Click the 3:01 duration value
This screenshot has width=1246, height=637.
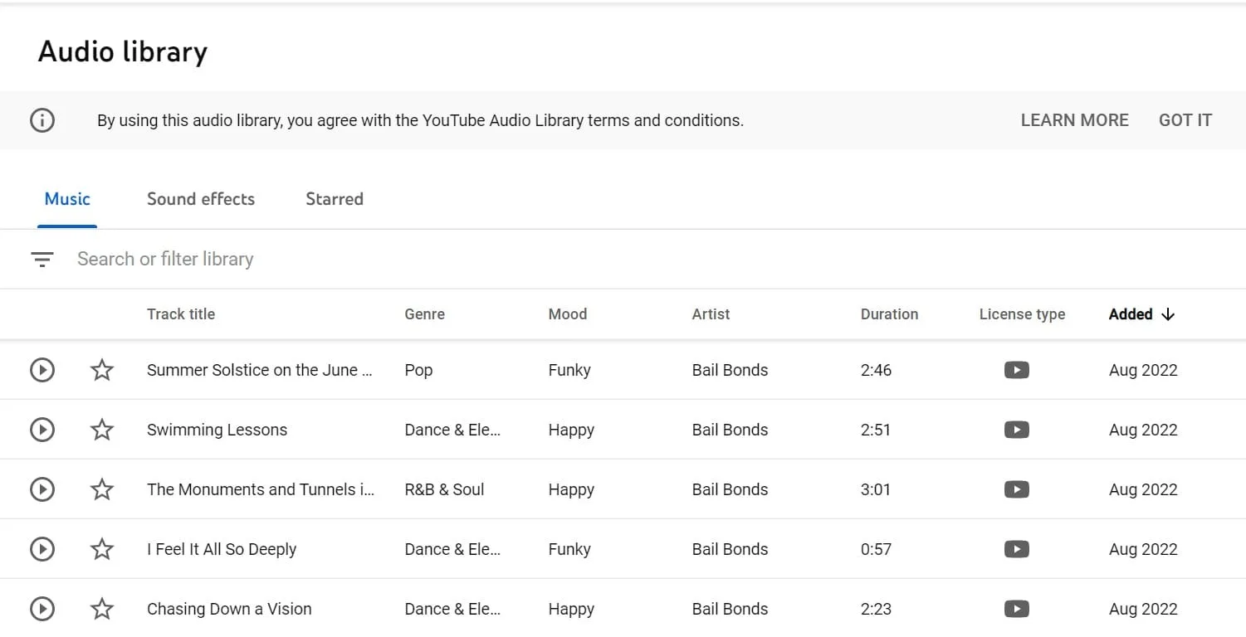click(x=876, y=489)
